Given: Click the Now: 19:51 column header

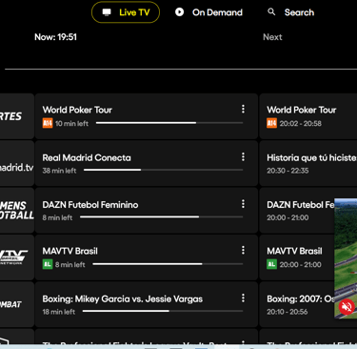Looking at the screenshot, I should pos(55,37).
